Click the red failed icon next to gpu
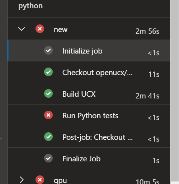 click(x=40, y=180)
